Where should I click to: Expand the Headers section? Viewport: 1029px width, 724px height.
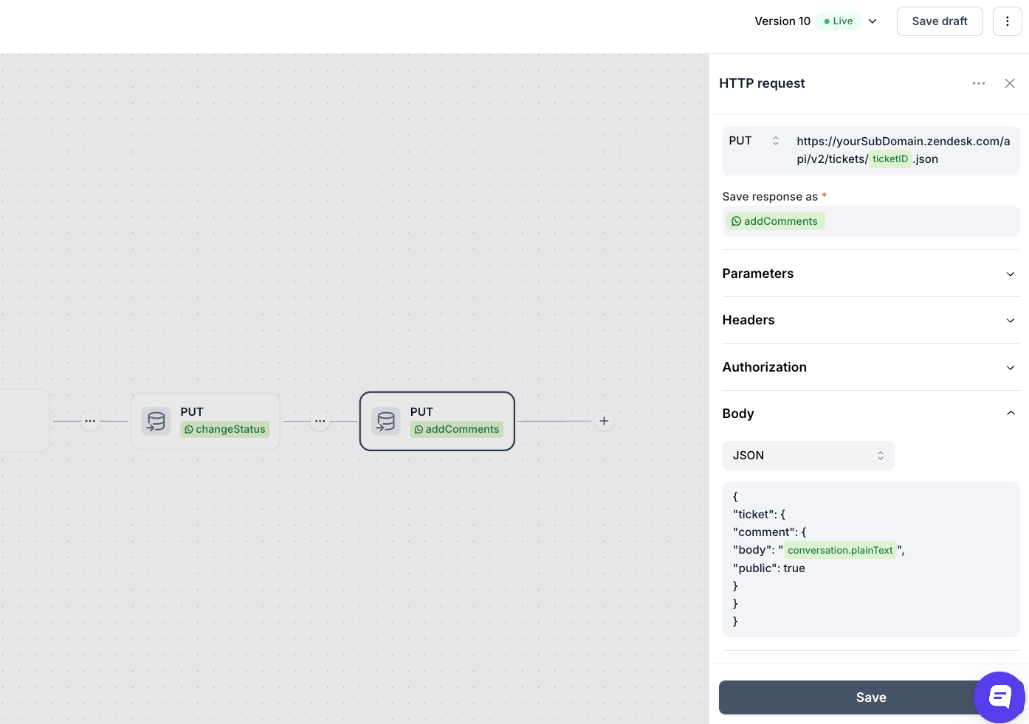(x=871, y=320)
